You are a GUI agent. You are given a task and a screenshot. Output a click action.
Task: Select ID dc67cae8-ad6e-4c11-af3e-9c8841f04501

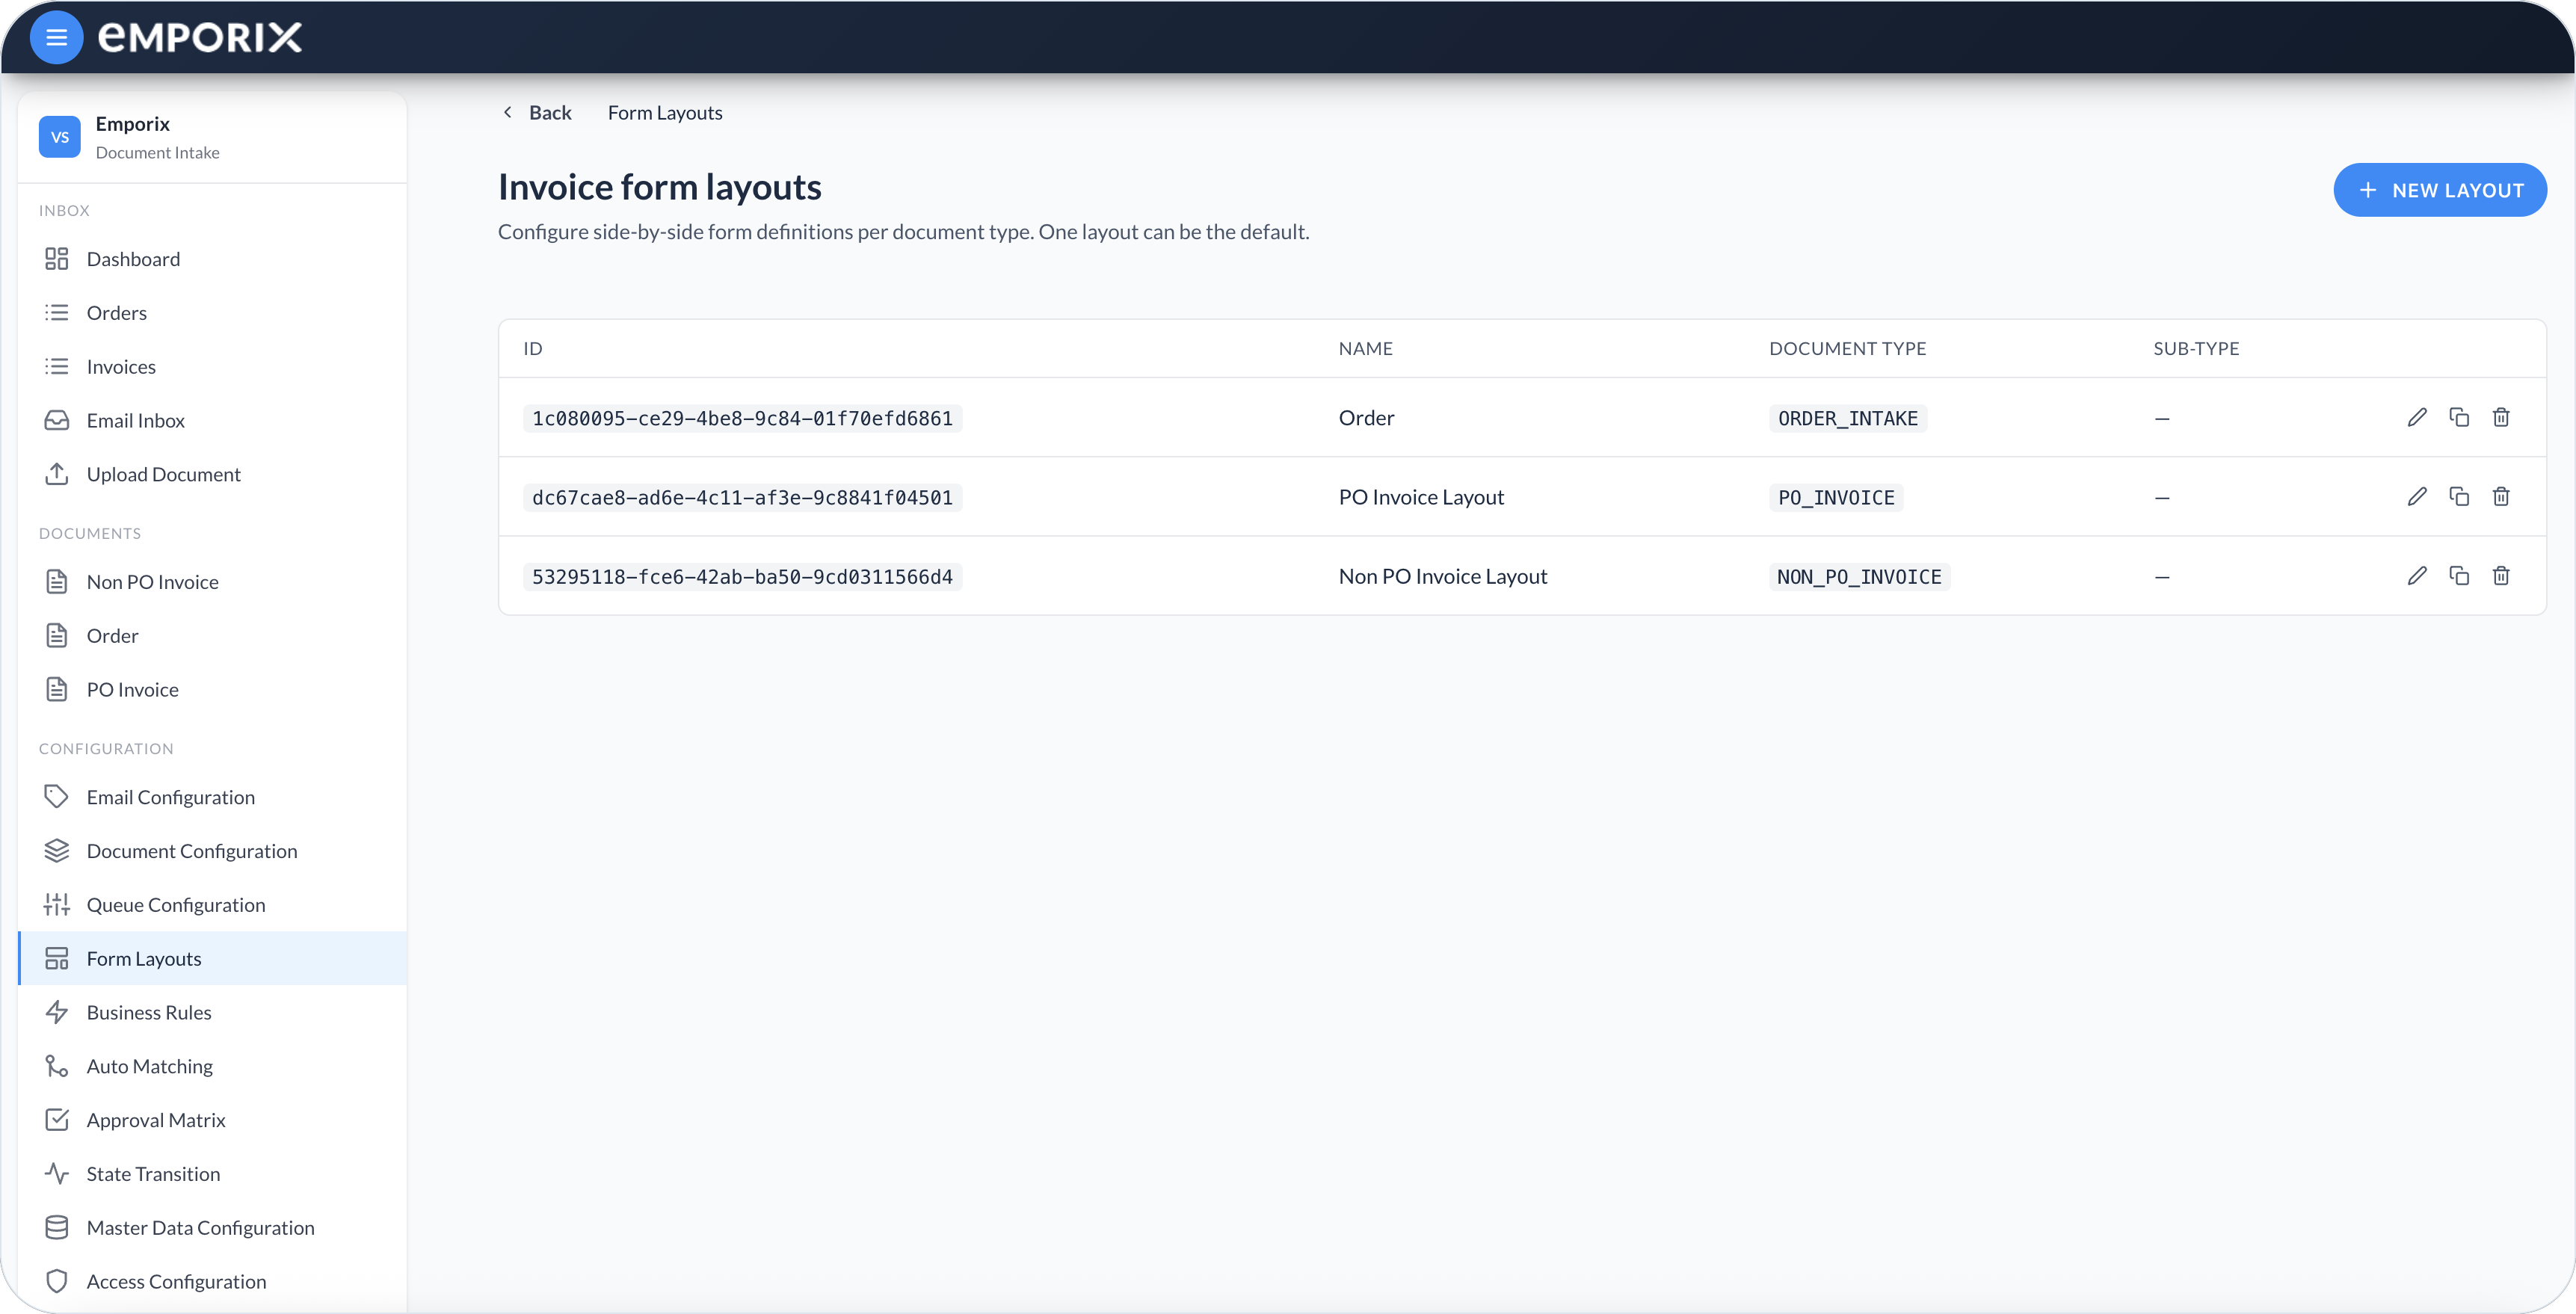point(742,497)
